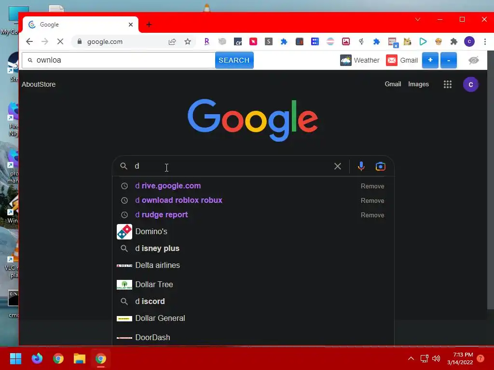The height and width of the screenshot is (370, 494).
Task: Pick the Dollar Tree suggestion
Action: (x=253, y=284)
